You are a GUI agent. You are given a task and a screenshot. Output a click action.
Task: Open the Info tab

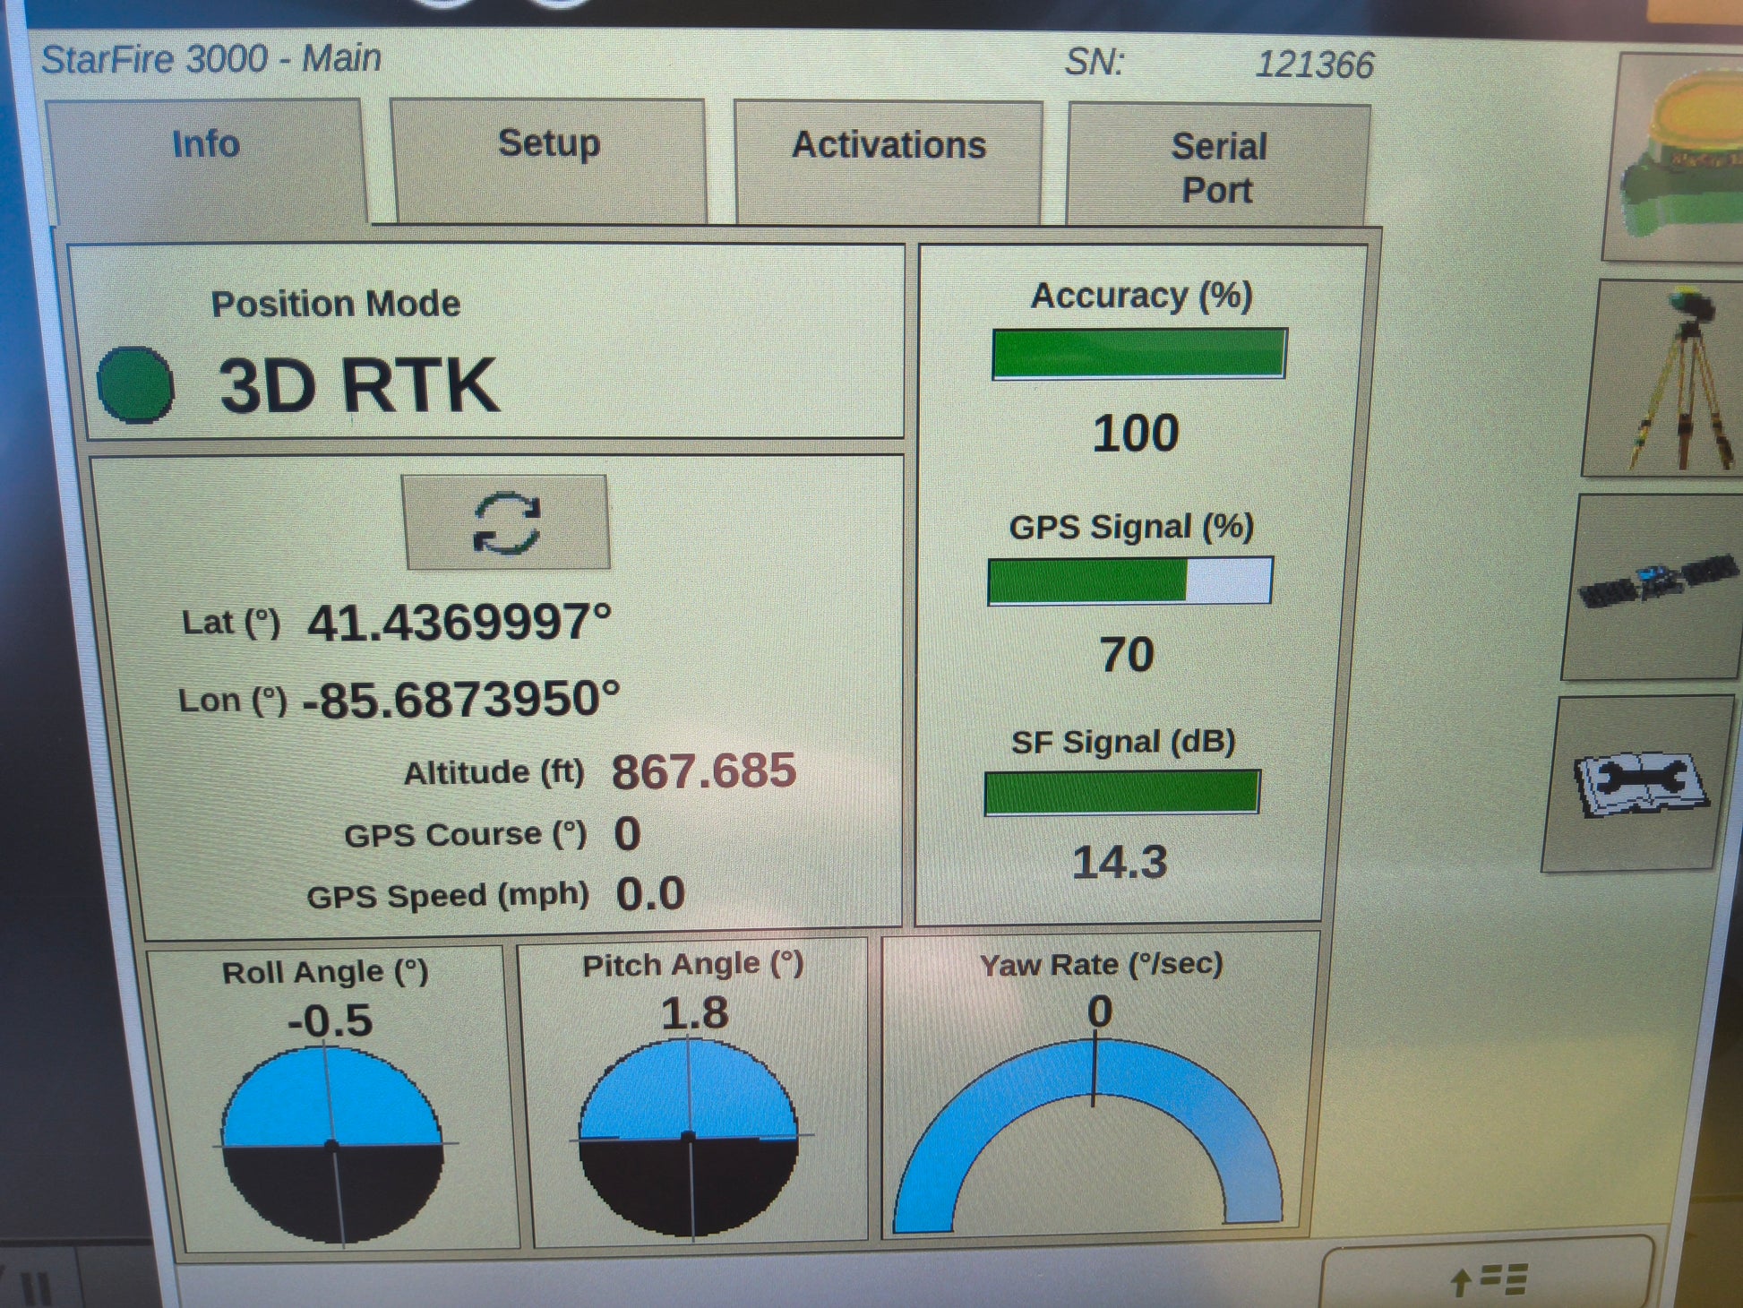pos(206,161)
